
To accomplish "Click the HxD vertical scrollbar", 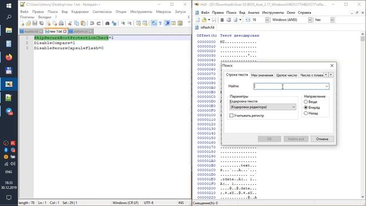I will click(363, 115).
